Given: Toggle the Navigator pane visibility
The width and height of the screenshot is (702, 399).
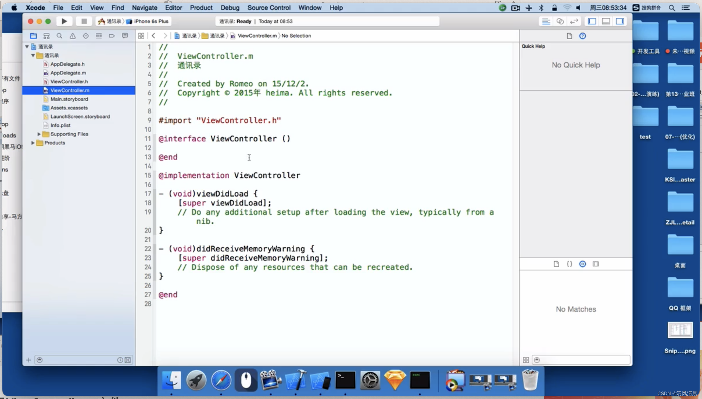Looking at the screenshot, I should (x=592, y=21).
